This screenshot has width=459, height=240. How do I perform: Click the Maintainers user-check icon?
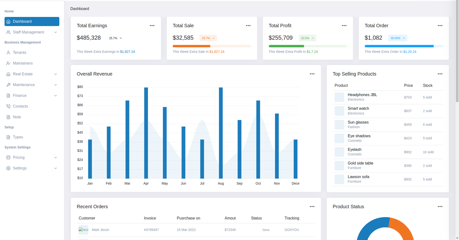click(x=8, y=63)
